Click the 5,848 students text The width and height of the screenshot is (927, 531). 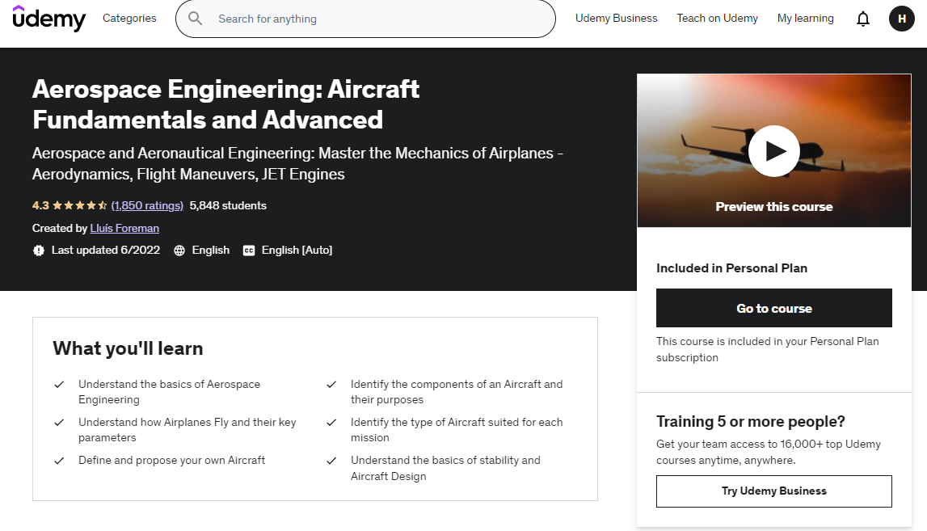pyautogui.click(x=228, y=205)
